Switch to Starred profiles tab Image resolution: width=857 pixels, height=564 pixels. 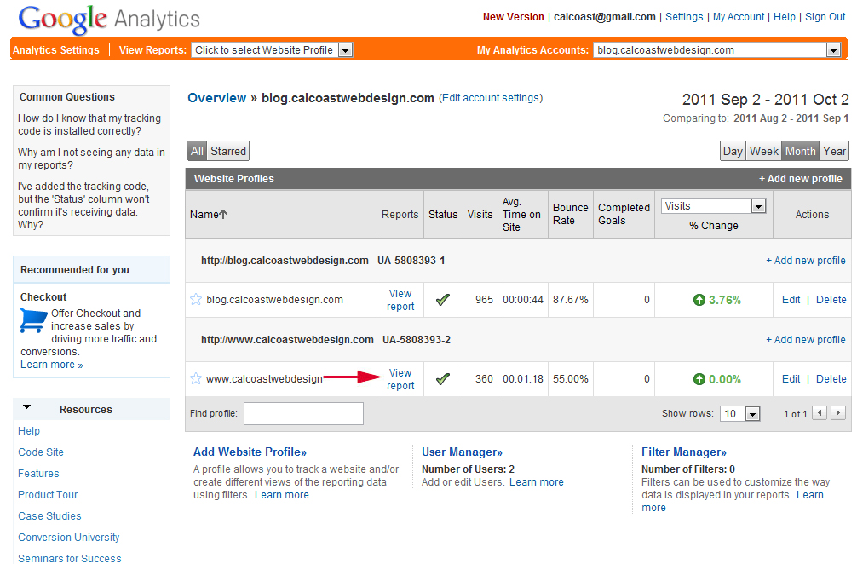[228, 151]
